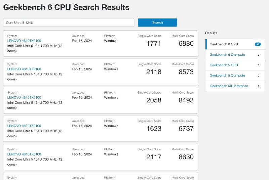Open the LENOVO 4810TX0100 link scoring 2058
269x180 pixels.
pyautogui.click(x=24, y=97)
